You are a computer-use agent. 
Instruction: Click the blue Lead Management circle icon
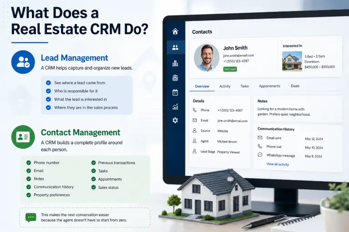pos(23,62)
